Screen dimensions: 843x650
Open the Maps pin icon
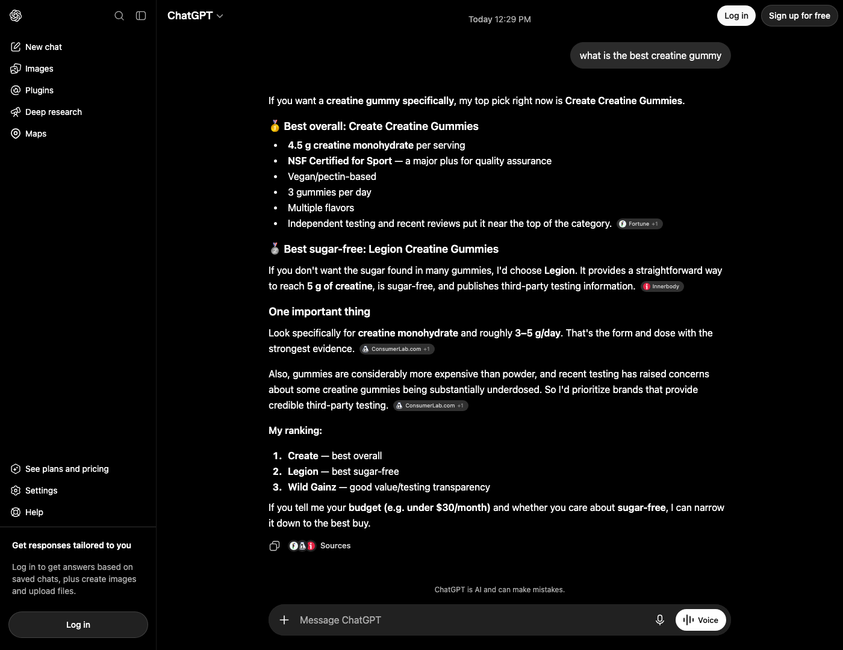(16, 134)
